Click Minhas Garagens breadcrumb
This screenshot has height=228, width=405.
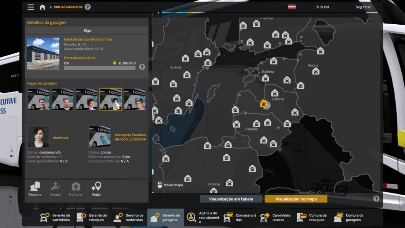[x=68, y=7]
